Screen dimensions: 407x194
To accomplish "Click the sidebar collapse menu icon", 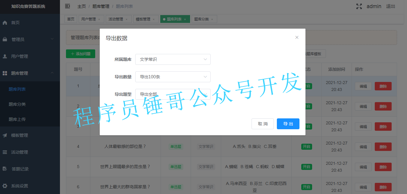I will (67, 6).
